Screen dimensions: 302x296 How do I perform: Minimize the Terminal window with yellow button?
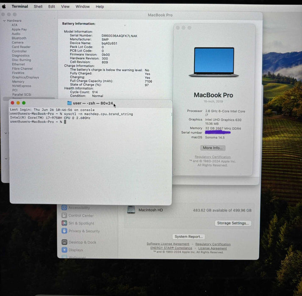pos(18,103)
